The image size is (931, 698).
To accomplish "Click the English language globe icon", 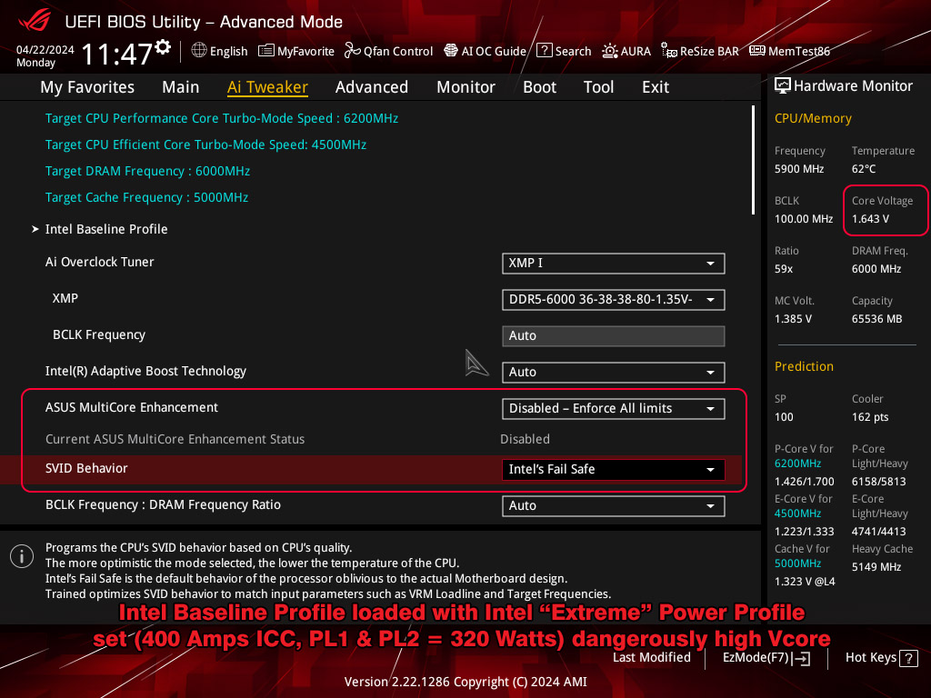I will click(199, 51).
